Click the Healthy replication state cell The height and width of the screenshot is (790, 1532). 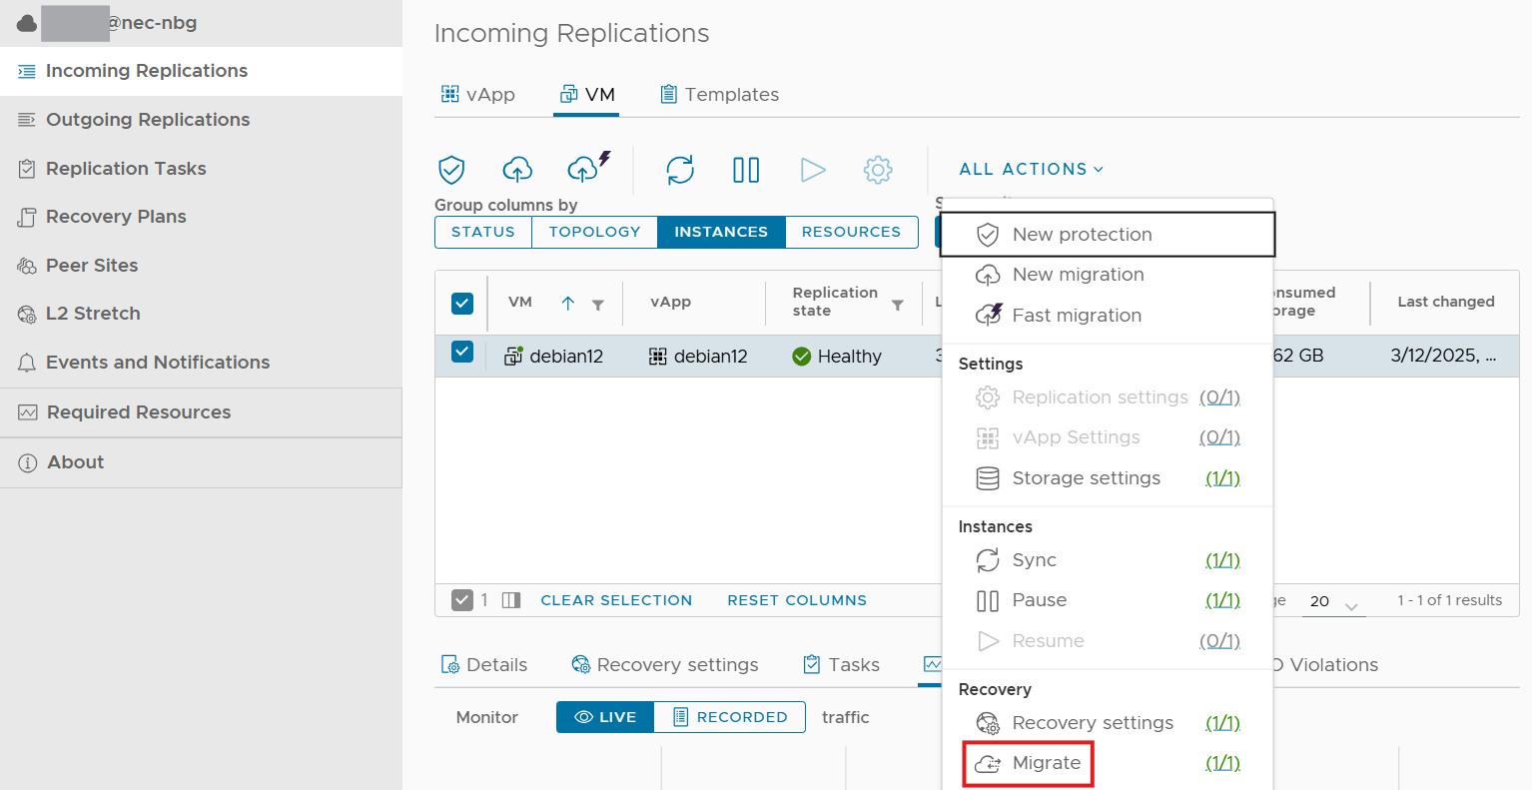point(837,357)
